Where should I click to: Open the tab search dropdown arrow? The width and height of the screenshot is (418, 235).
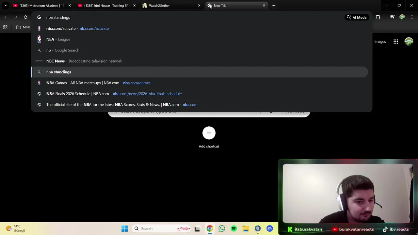6,6
